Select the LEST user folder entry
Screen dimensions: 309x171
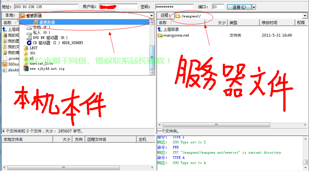click(x=33, y=48)
